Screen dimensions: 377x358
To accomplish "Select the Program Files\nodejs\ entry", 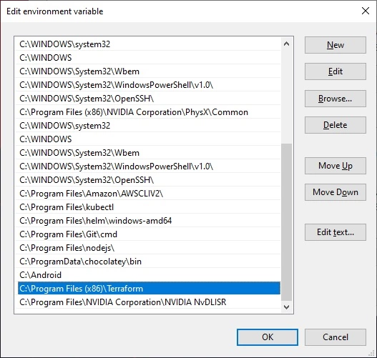I will pyautogui.click(x=149, y=248).
